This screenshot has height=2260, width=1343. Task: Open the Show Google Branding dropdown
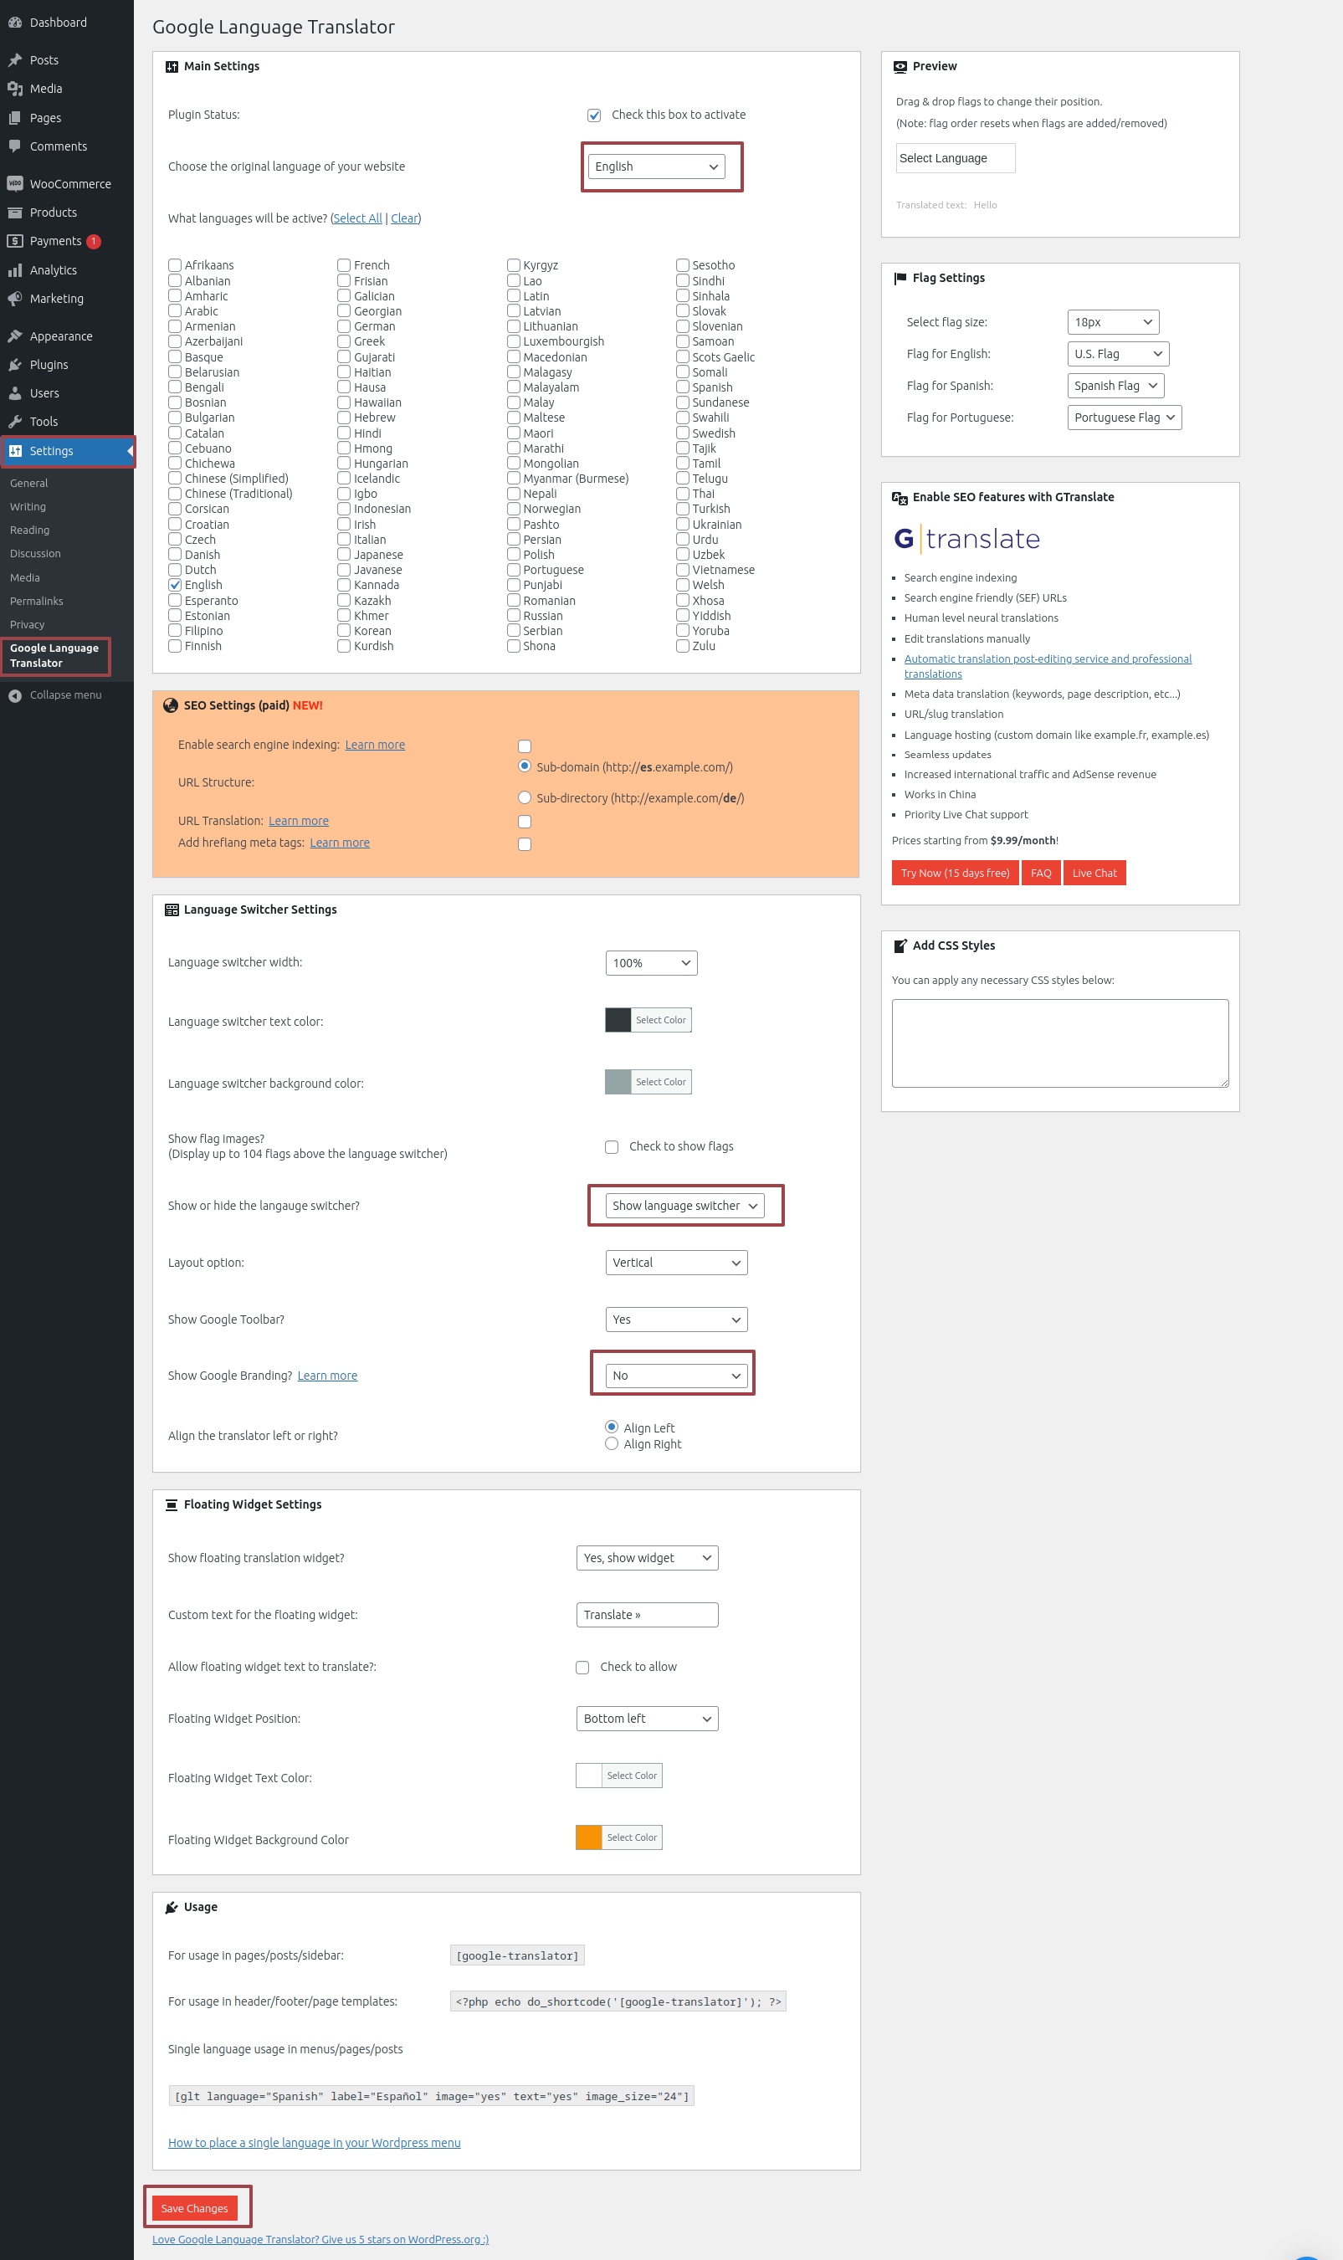coord(676,1376)
